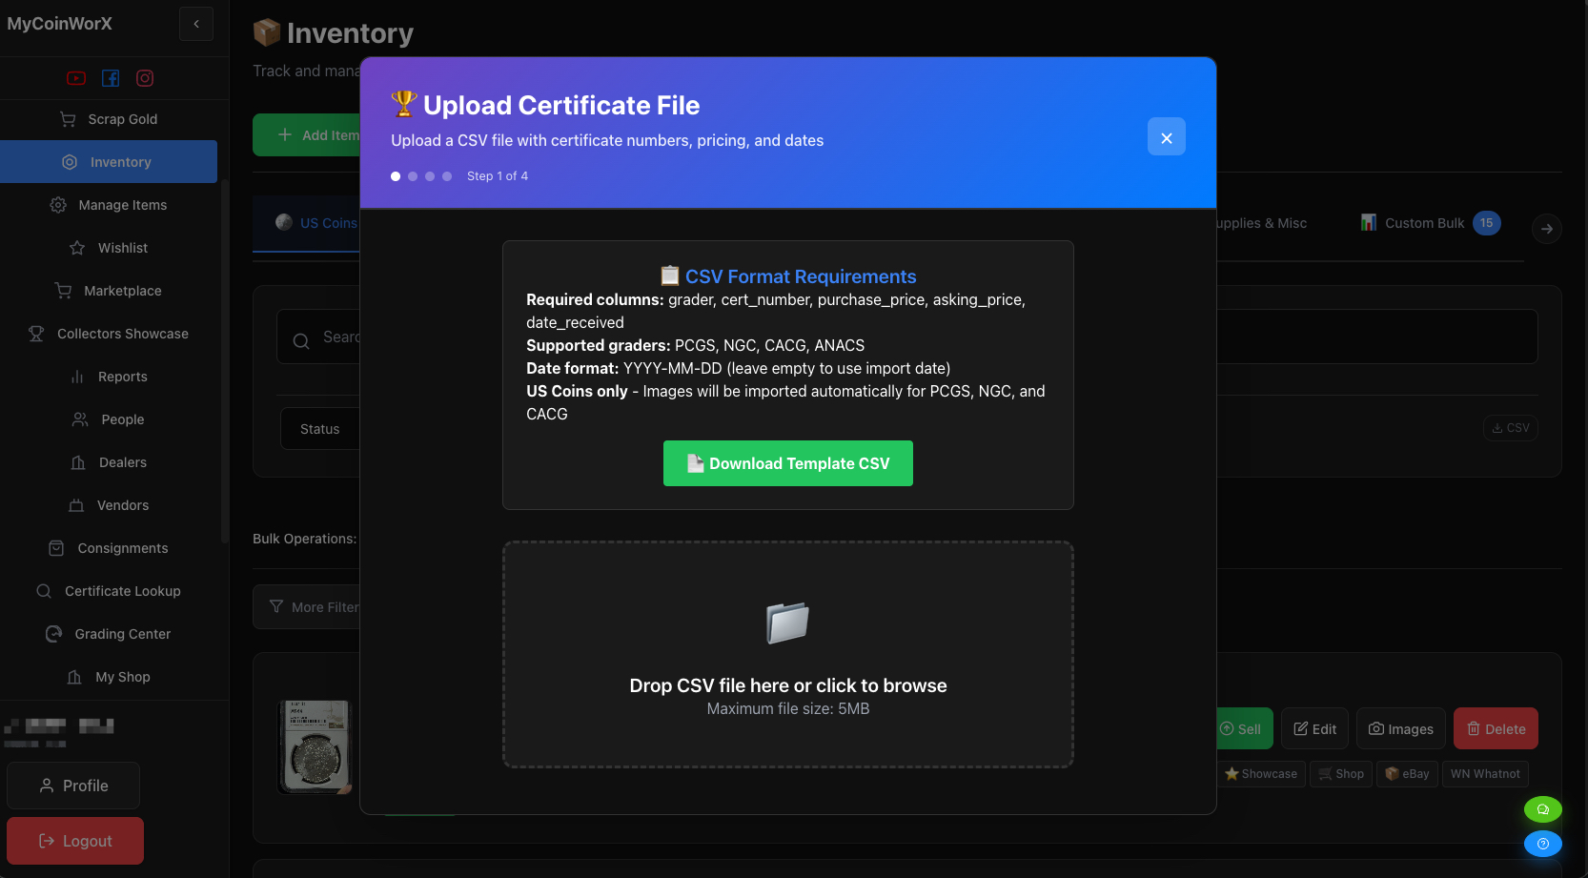
Task: Toggle the Showcase listing badge
Action: (x=1261, y=773)
